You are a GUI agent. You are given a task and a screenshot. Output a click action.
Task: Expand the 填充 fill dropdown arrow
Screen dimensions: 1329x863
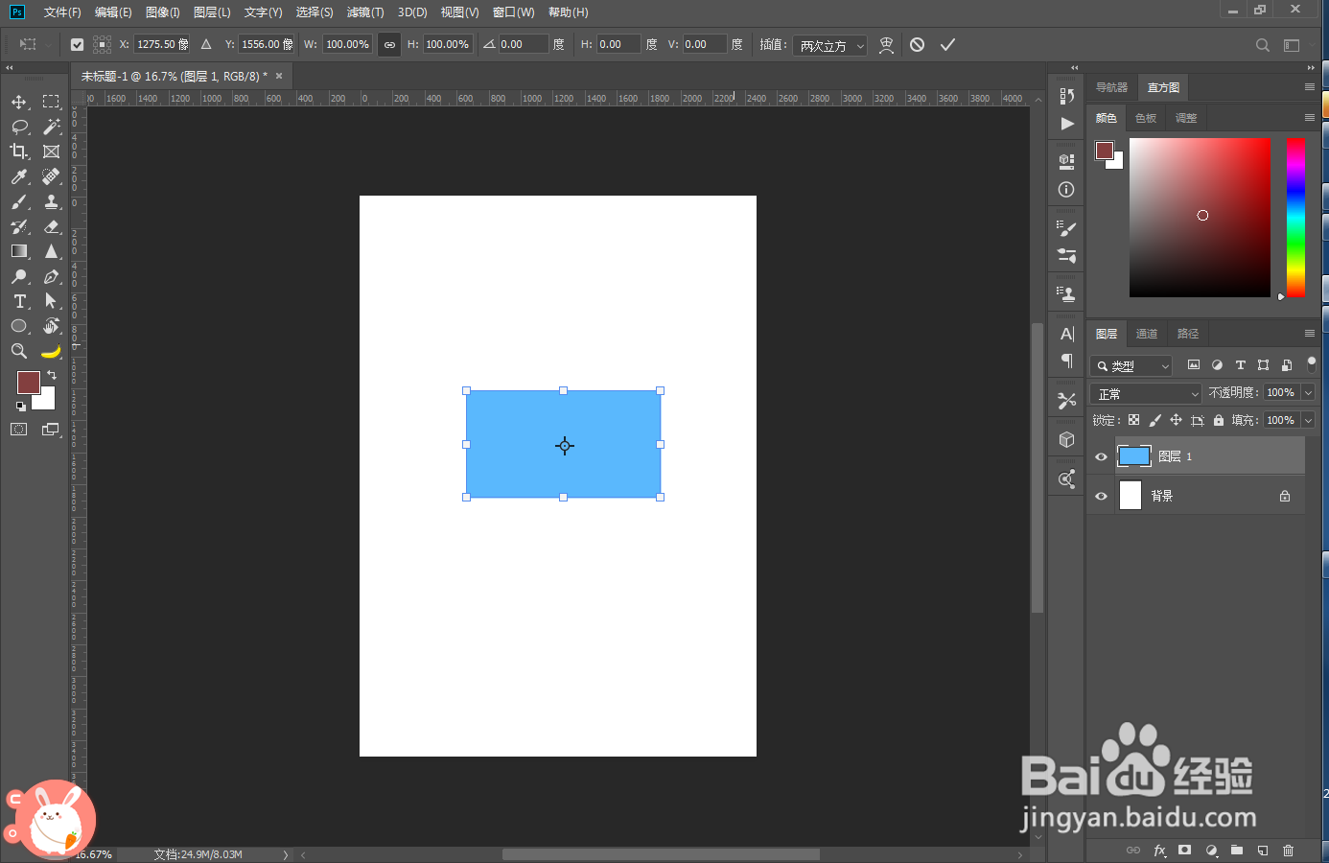point(1308,420)
